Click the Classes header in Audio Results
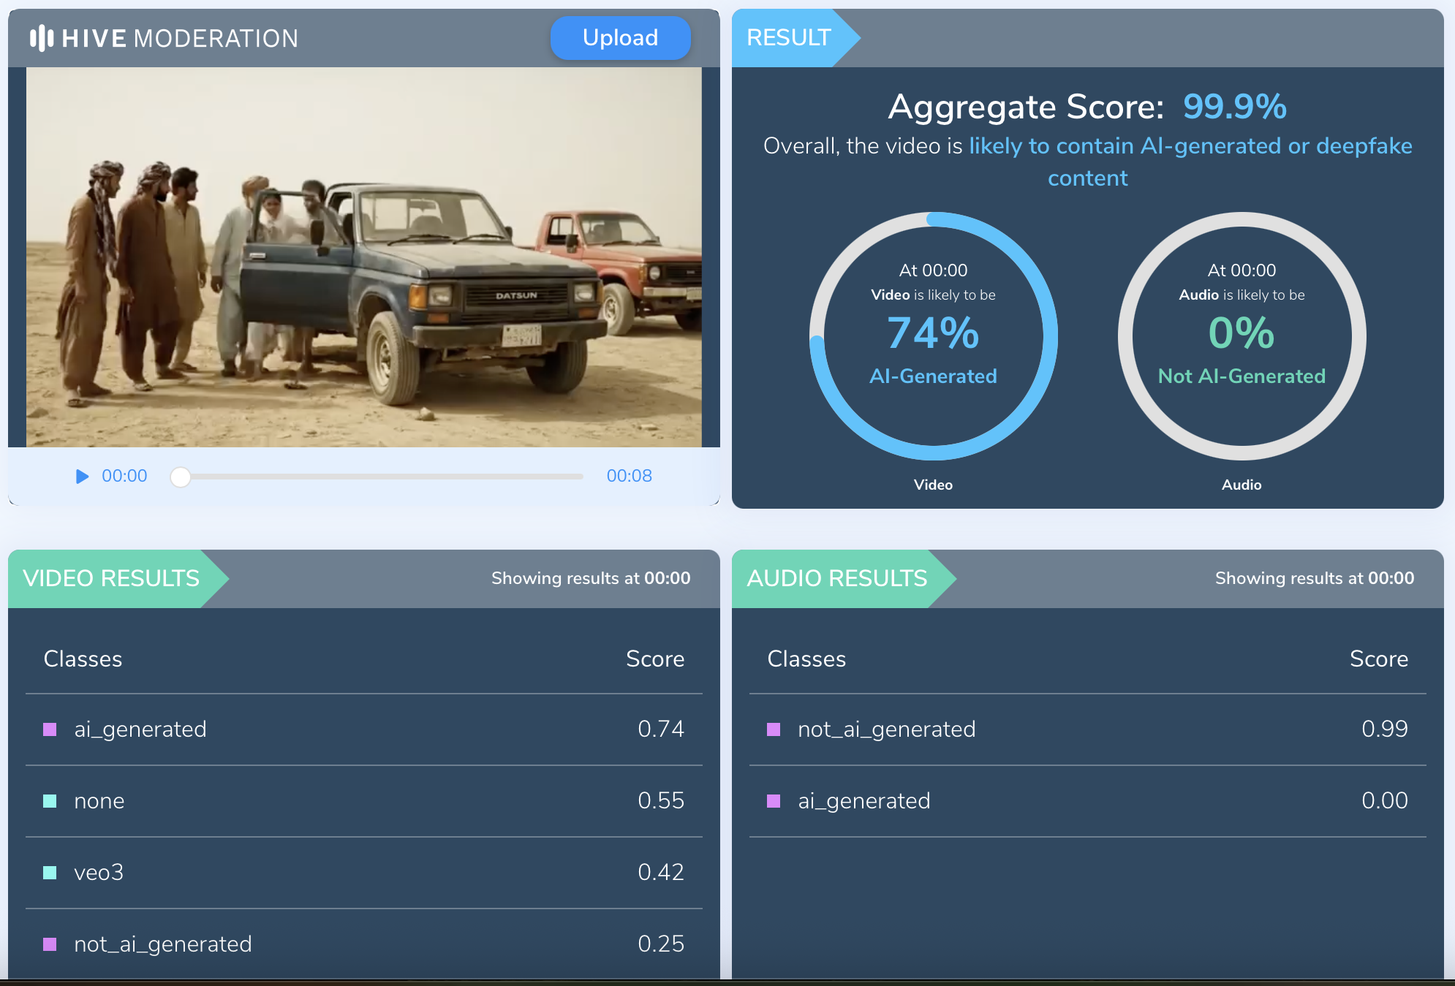The image size is (1455, 986). 806,659
